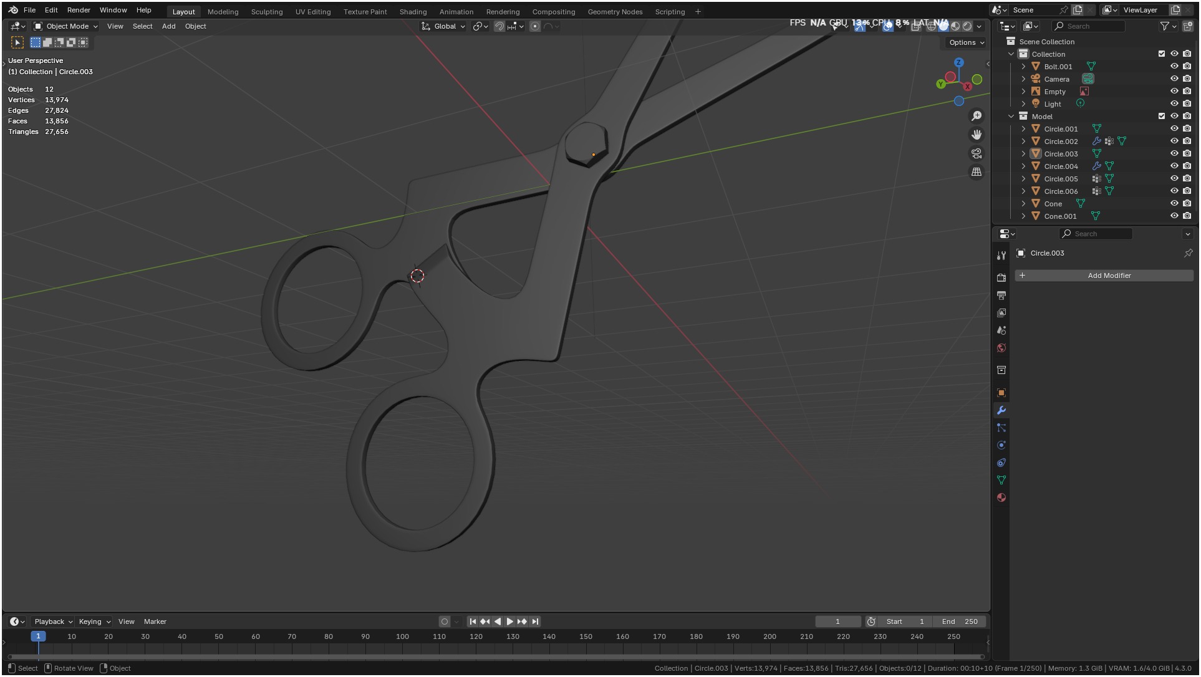Image resolution: width=1201 pixels, height=677 pixels.
Task: Open the Scene properties tab
Action: pos(1001,330)
